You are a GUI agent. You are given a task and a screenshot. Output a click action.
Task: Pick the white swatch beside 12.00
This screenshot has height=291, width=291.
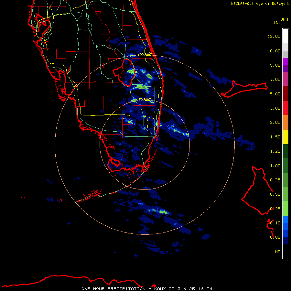pyautogui.click(x=286, y=36)
